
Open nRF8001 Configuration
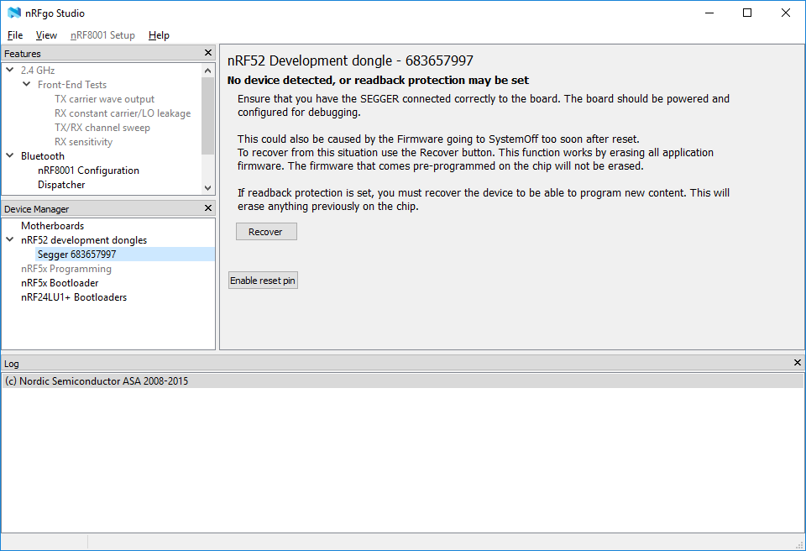coord(88,171)
